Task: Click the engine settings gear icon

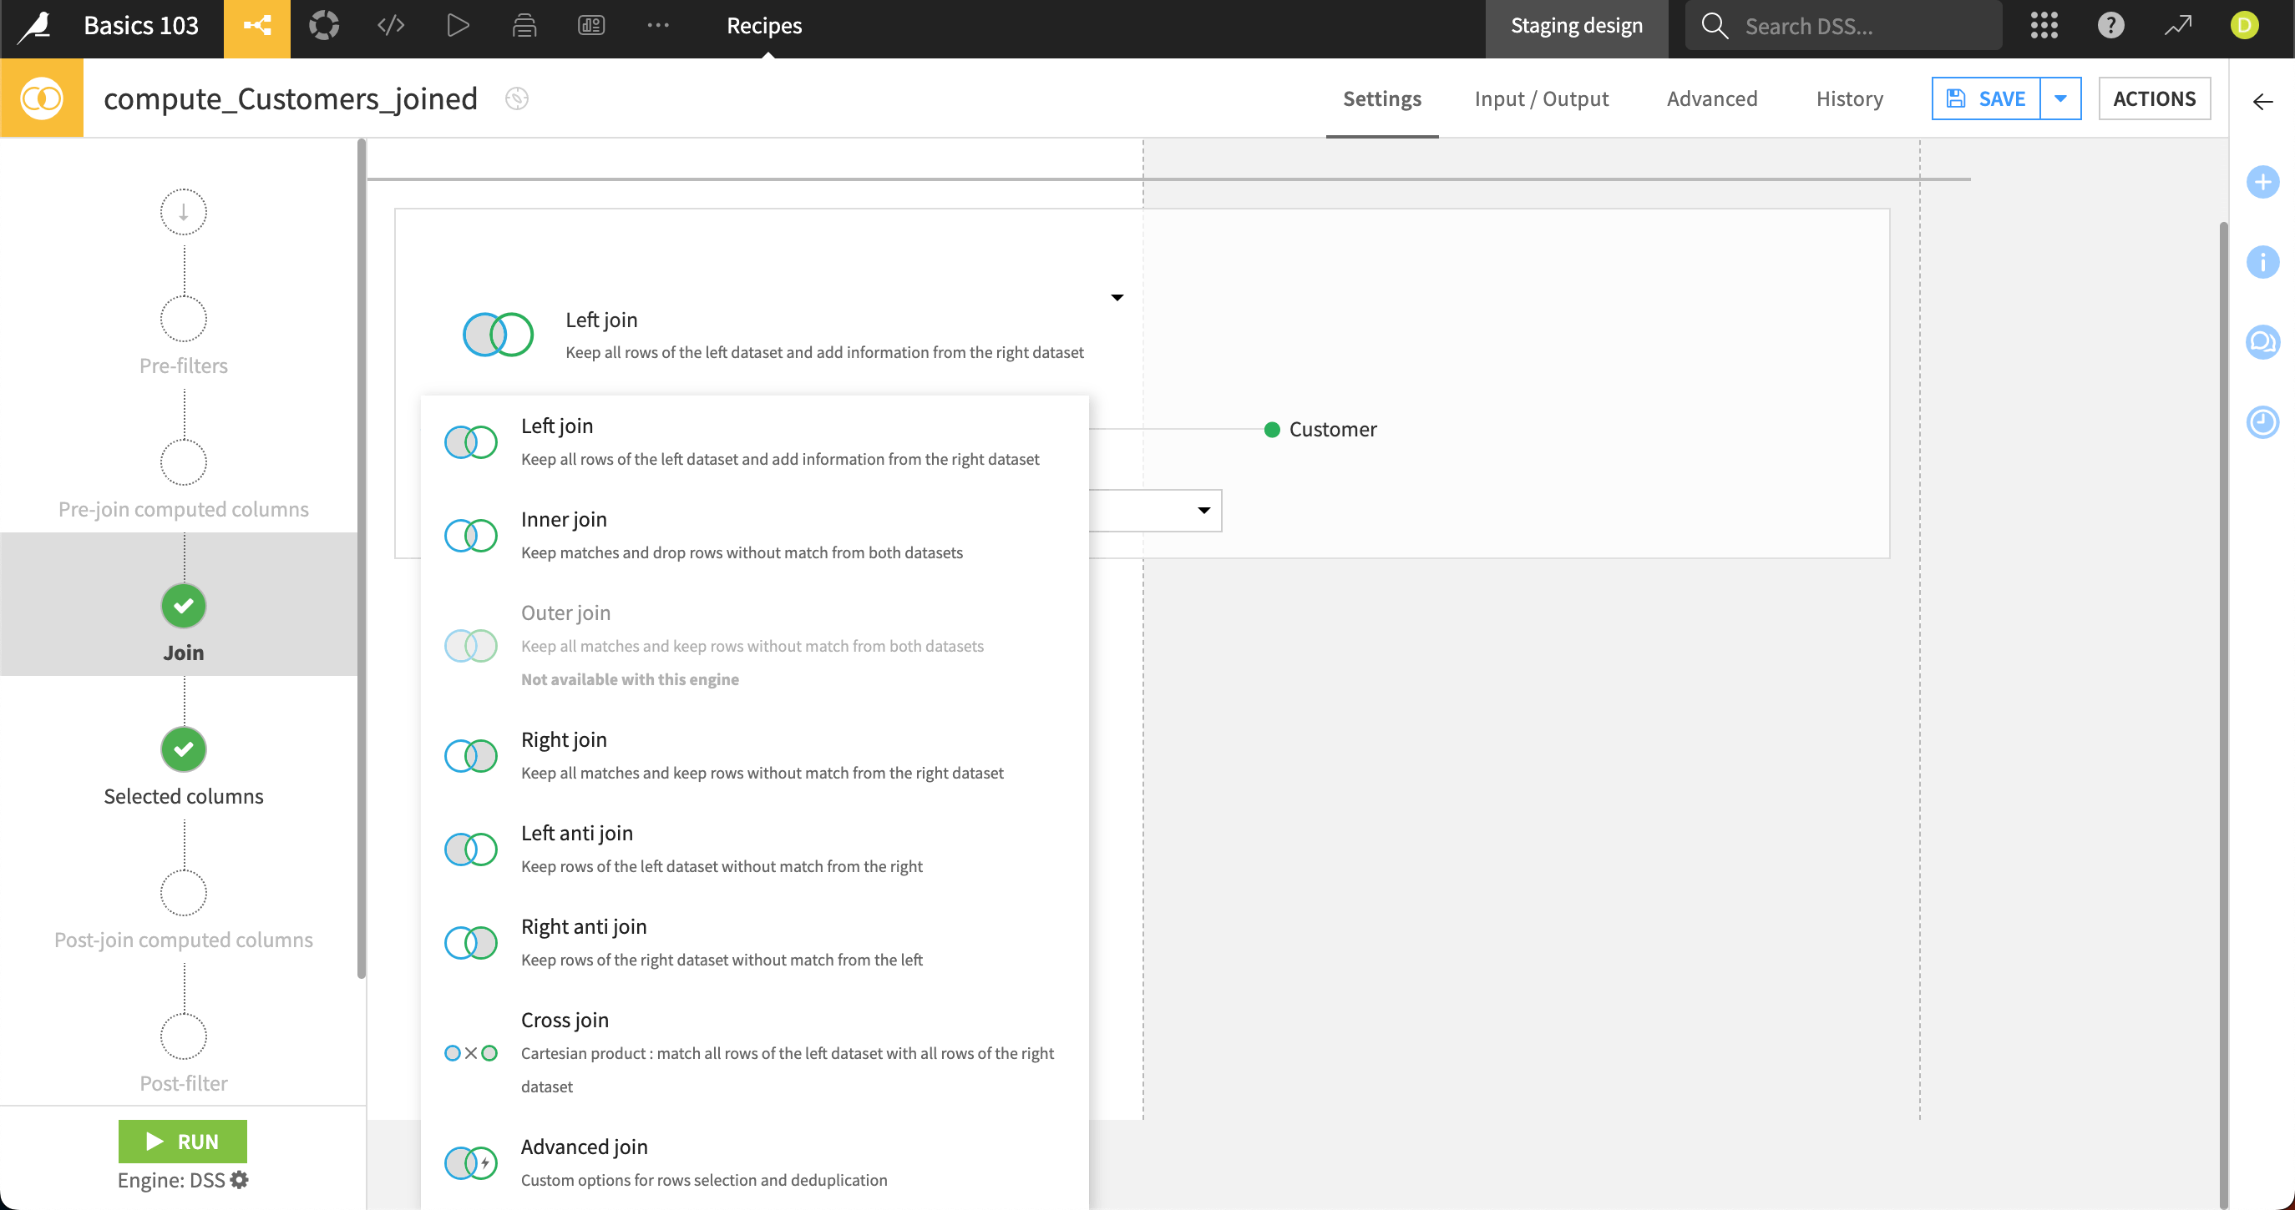Action: [x=239, y=1180]
